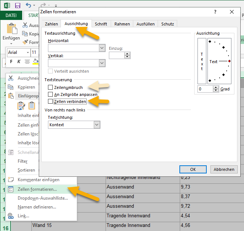Click the Einfügen paste icon in ribbon
This screenshot has height=231, width=244.
[x=11, y=29]
